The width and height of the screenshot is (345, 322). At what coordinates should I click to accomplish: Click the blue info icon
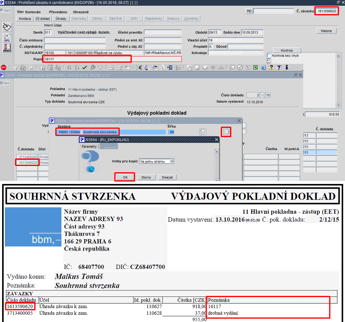pyautogui.click(x=287, y=67)
